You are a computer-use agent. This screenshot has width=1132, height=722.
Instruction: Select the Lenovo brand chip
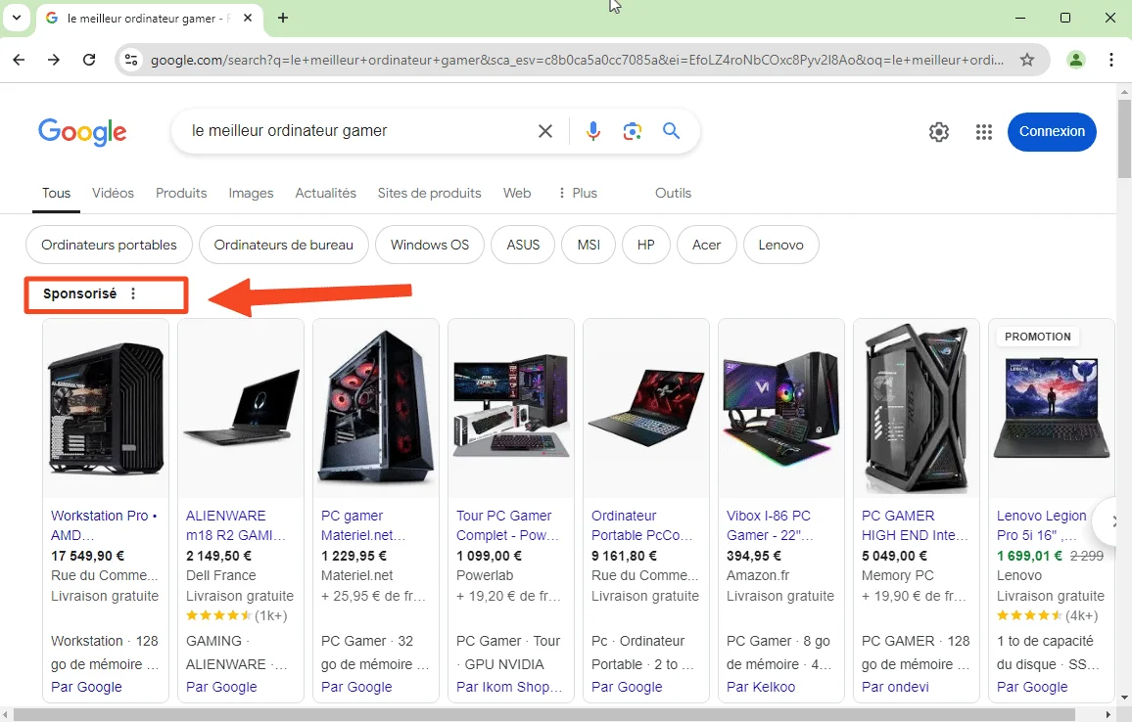coord(781,245)
